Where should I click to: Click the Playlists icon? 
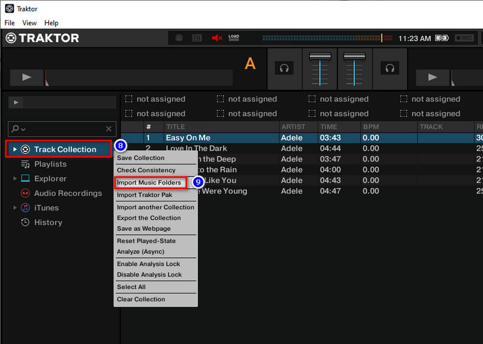point(25,164)
